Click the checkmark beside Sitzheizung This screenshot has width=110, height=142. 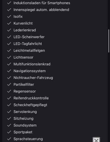coord(9,118)
